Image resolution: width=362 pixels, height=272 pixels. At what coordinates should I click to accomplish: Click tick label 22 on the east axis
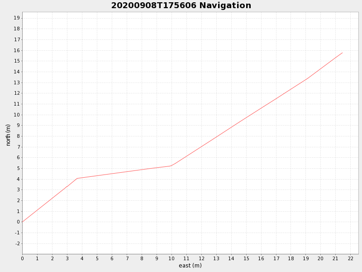[x=350, y=259]
